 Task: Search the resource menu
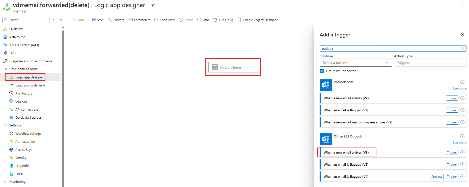(x=26, y=20)
